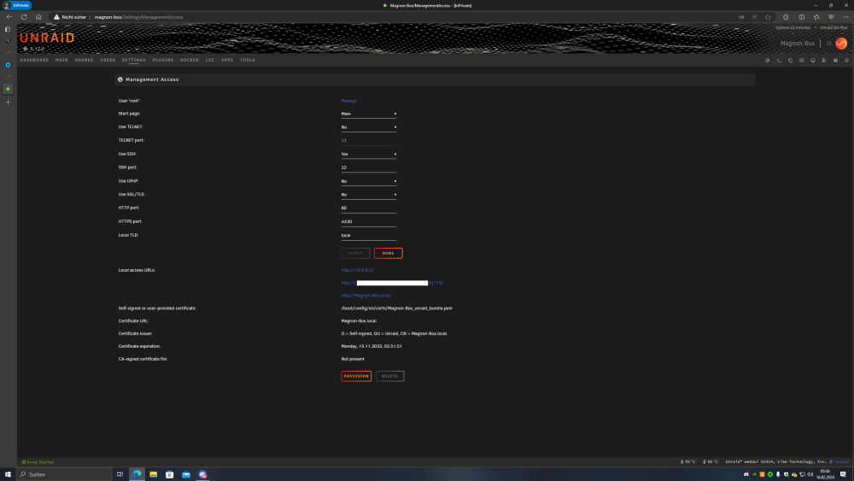Open Edge sidebar search icon

(8, 41)
